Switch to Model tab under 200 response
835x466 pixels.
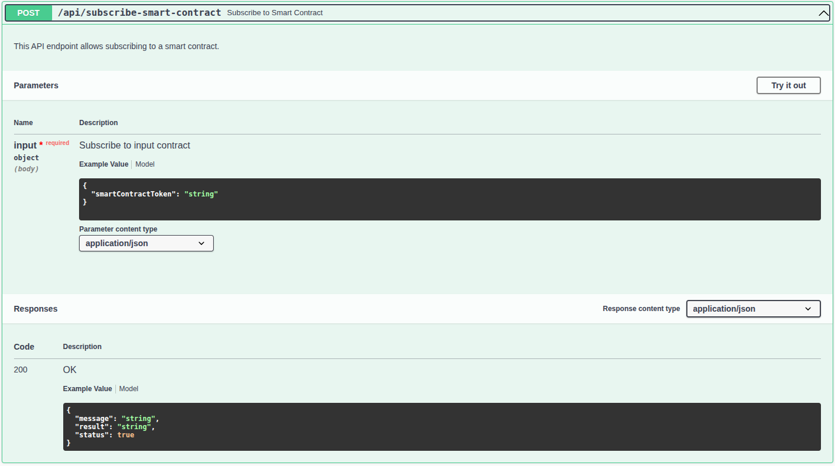click(129, 389)
